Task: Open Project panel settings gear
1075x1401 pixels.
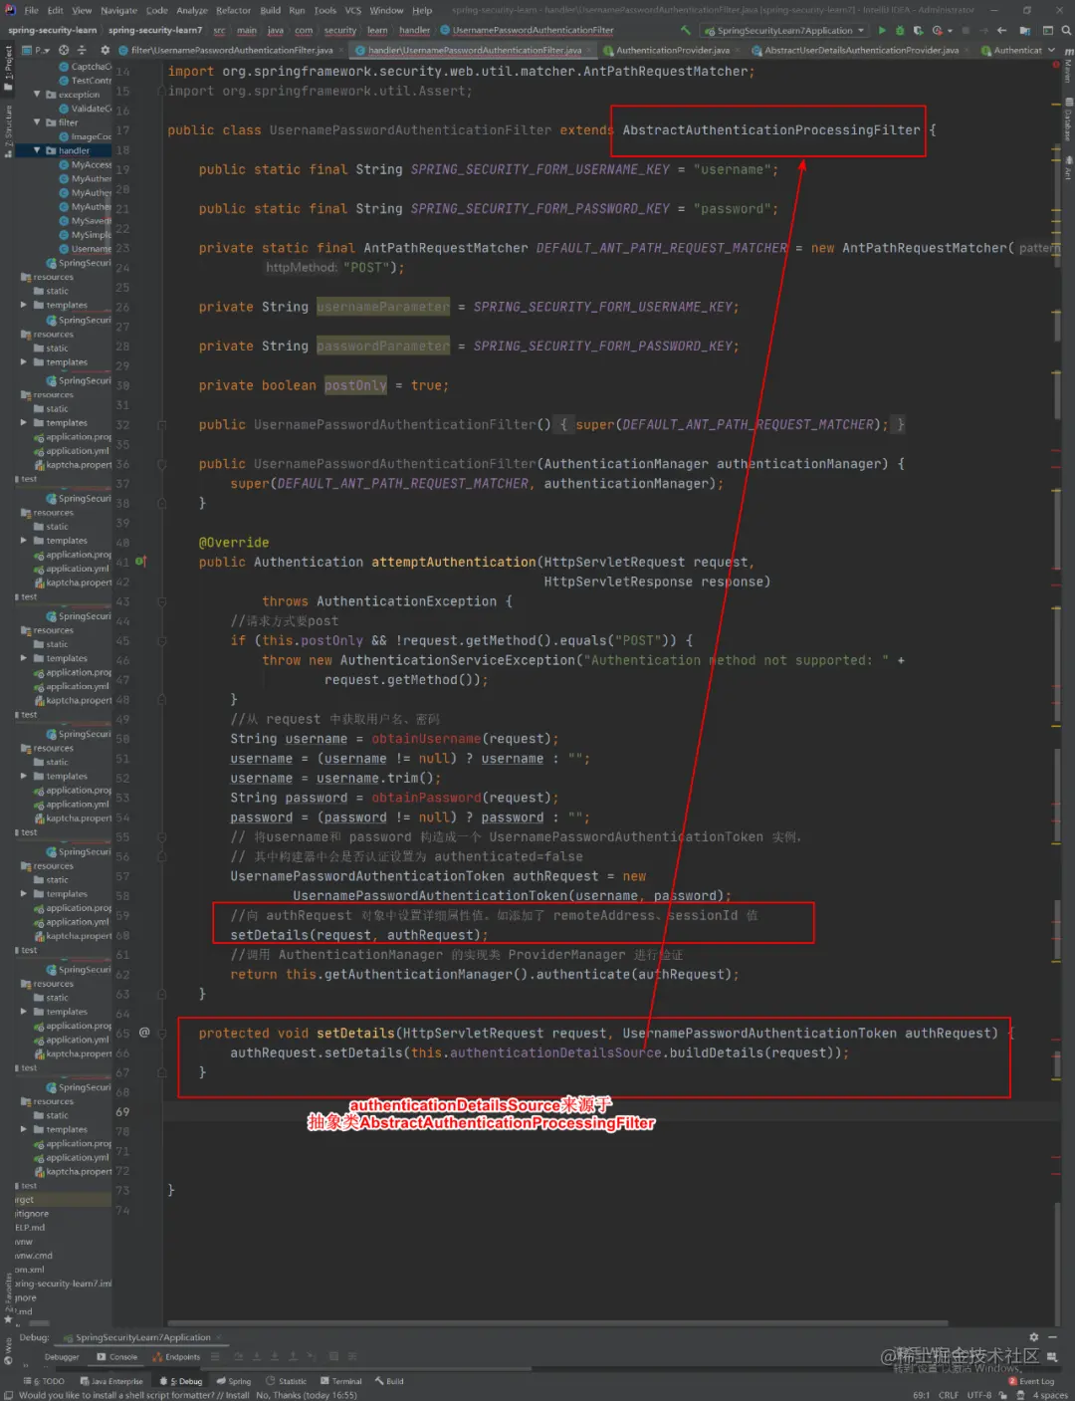Action: [x=105, y=50]
